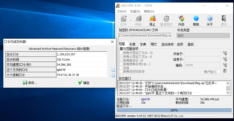
Task: Click the 结束于 input field
Action: pyautogui.click(x=202, y=59)
